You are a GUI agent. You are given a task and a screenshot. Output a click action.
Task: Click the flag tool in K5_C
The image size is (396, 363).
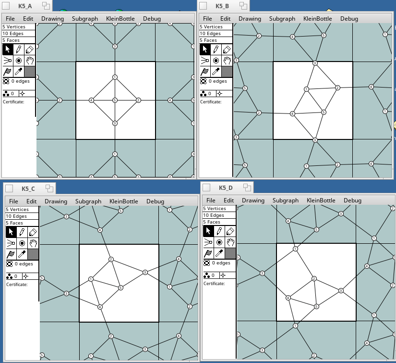[x=11, y=254]
